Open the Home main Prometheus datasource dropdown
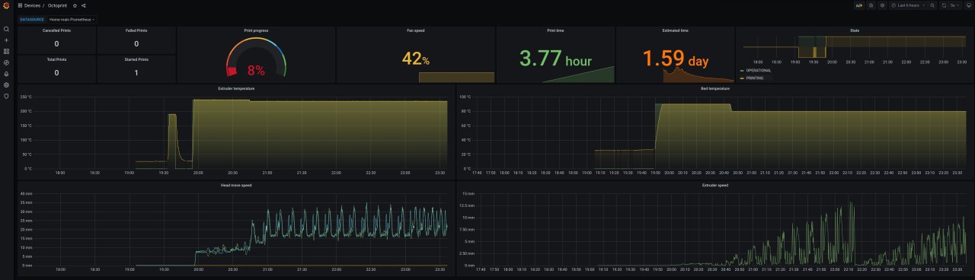The height and width of the screenshot is (280, 975). click(x=72, y=19)
